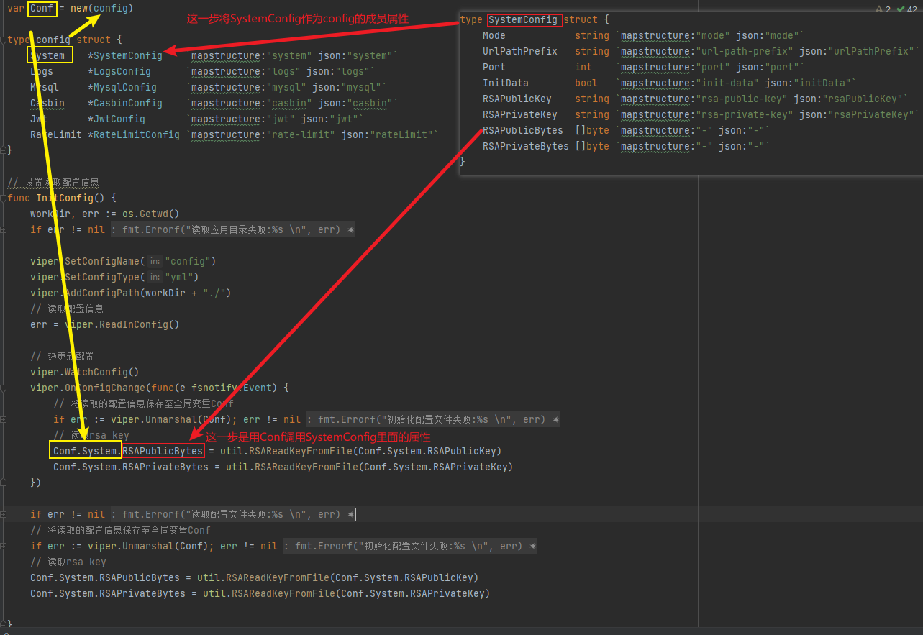The height and width of the screenshot is (635, 923).
Task: Click the green checkmark typo indicator
Action: 901,9
